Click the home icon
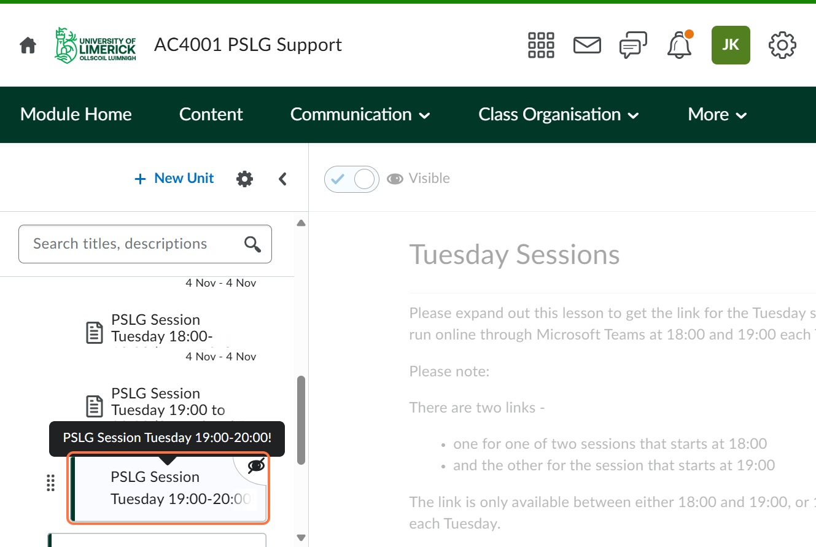The width and height of the screenshot is (816, 547). tap(28, 45)
